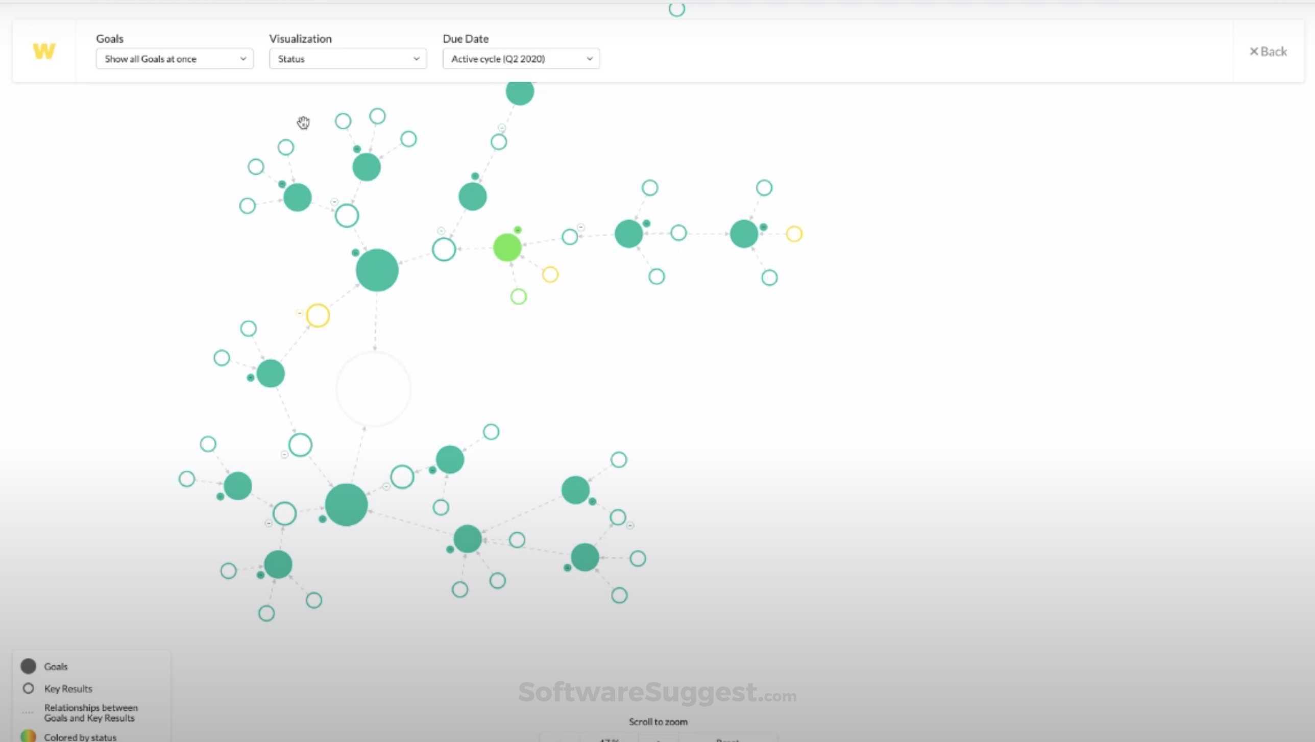Open the Visualization Status dropdown
Image resolution: width=1315 pixels, height=742 pixels.
pyautogui.click(x=348, y=59)
